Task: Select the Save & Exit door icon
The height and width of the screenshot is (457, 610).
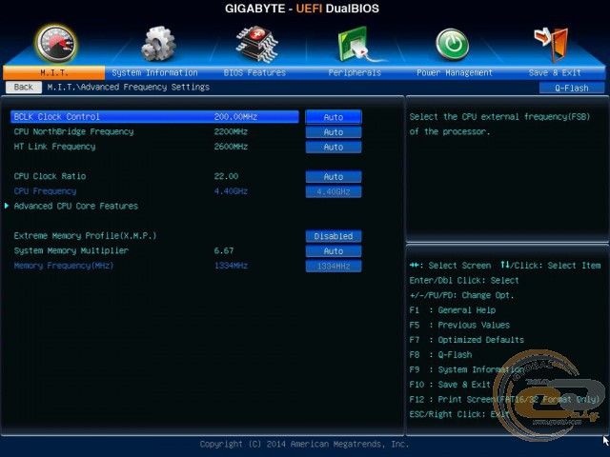Action: pyautogui.click(x=552, y=45)
